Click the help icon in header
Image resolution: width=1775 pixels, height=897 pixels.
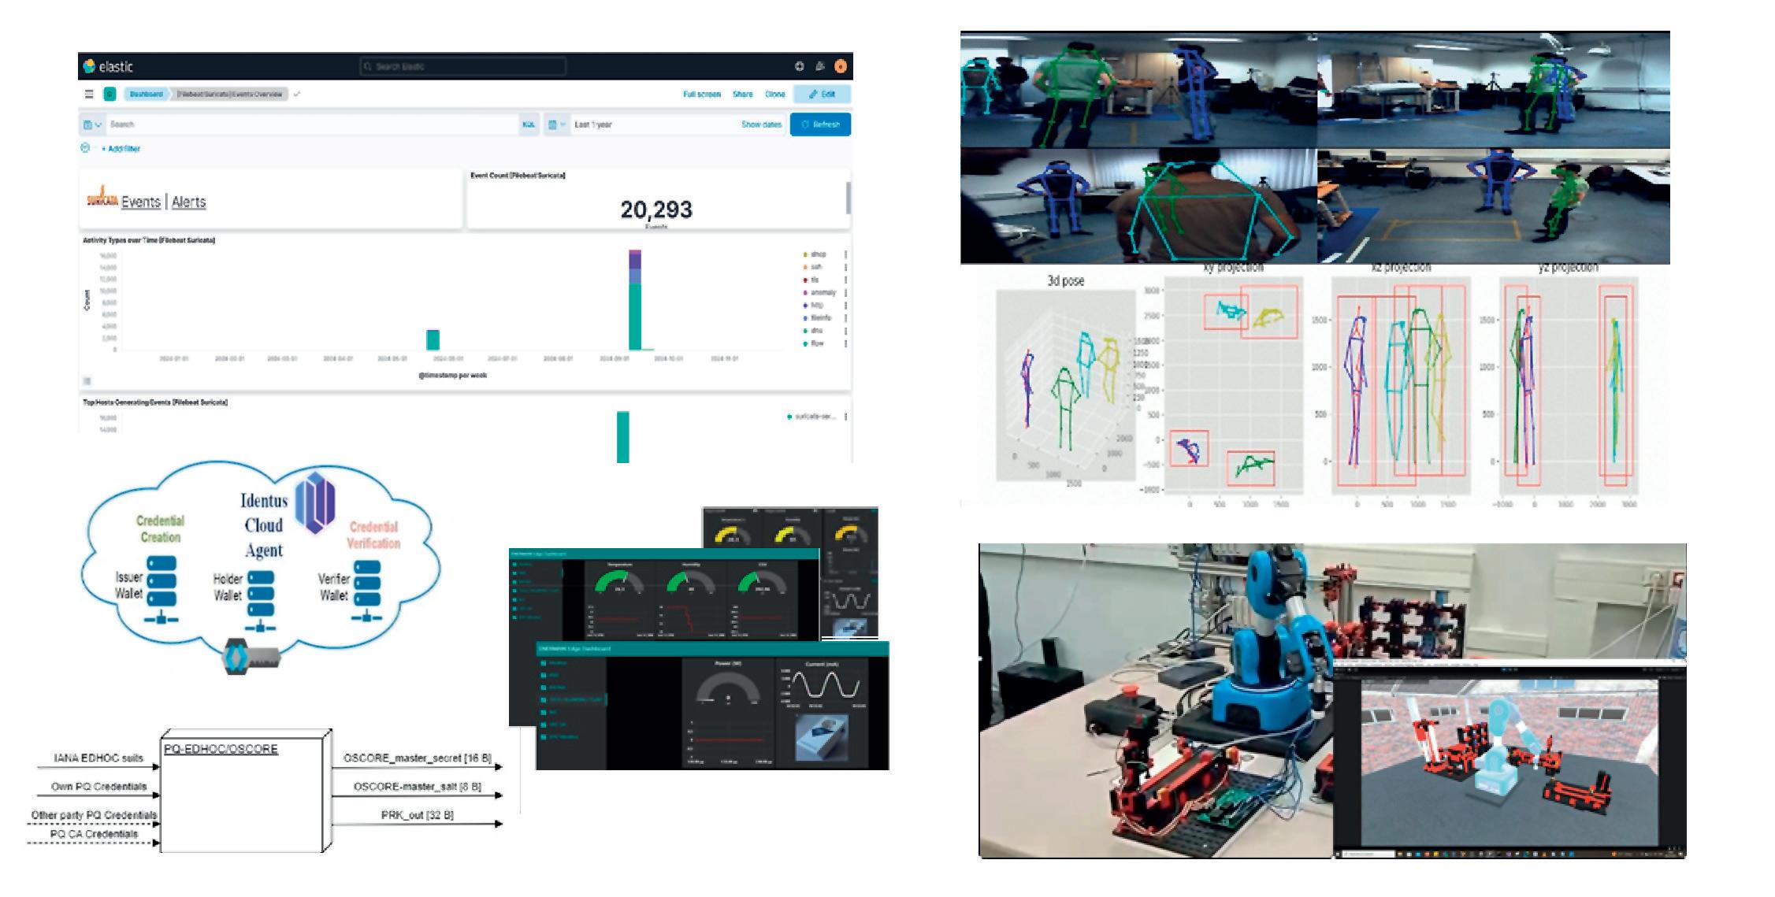coord(799,67)
